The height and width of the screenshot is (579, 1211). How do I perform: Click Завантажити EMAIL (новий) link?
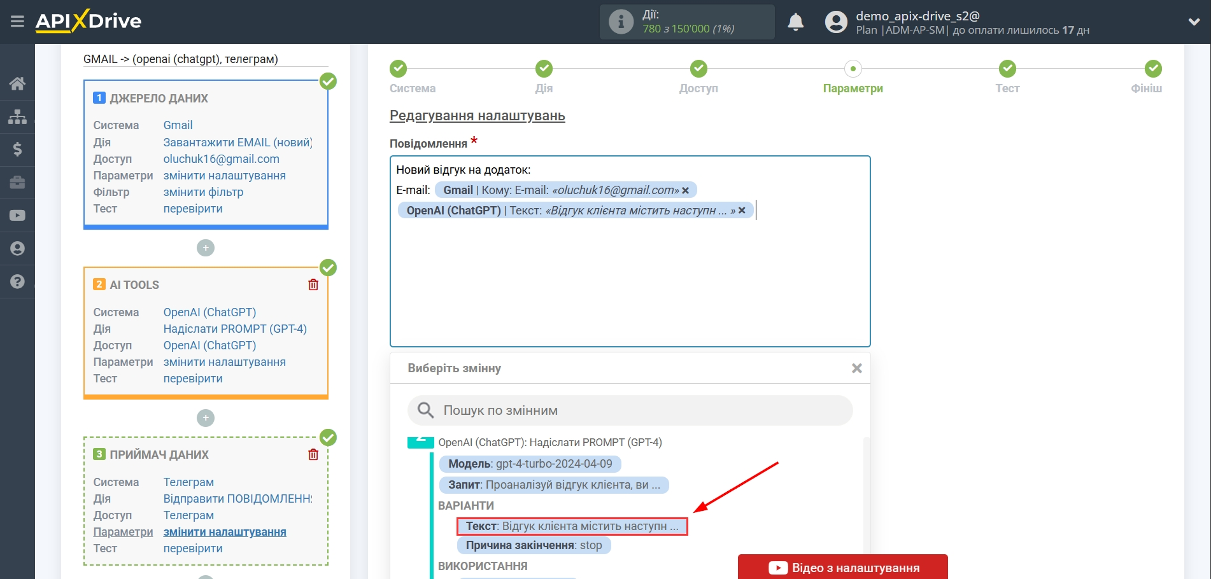pos(237,143)
